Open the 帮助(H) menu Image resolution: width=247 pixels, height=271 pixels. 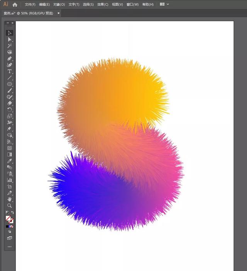pyautogui.click(x=148, y=5)
